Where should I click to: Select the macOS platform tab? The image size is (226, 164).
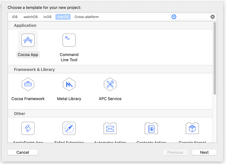point(63,17)
